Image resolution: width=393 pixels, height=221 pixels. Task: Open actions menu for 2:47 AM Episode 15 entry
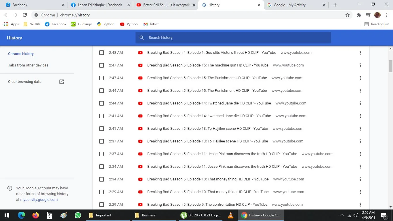coord(360,78)
